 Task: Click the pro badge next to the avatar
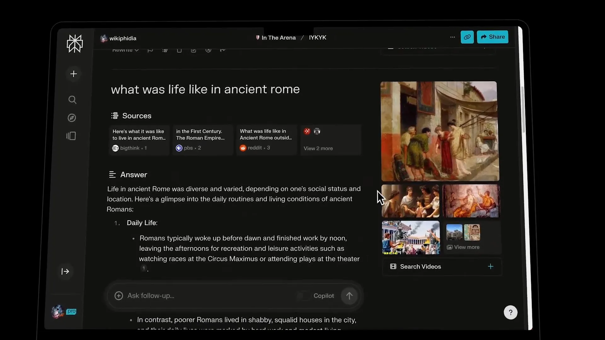pyautogui.click(x=72, y=311)
